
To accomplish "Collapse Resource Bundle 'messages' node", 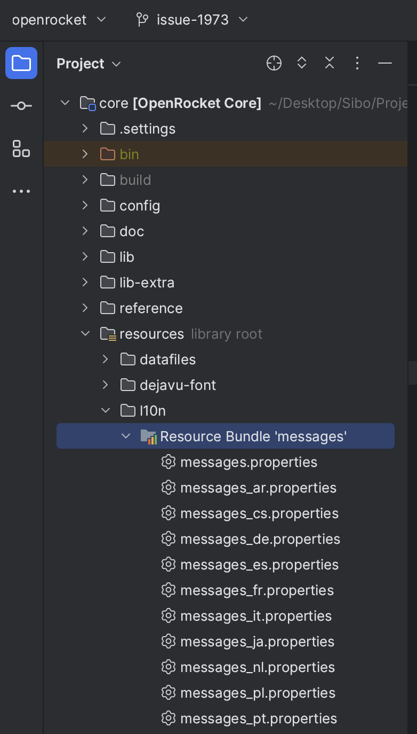I will [126, 436].
